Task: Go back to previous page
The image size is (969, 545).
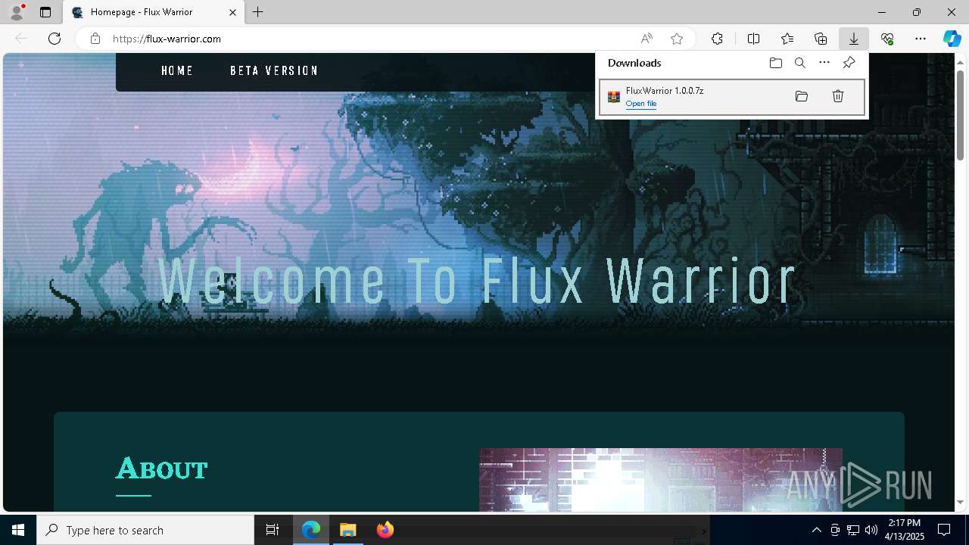Action: pyautogui.click(x=21, y=39)
